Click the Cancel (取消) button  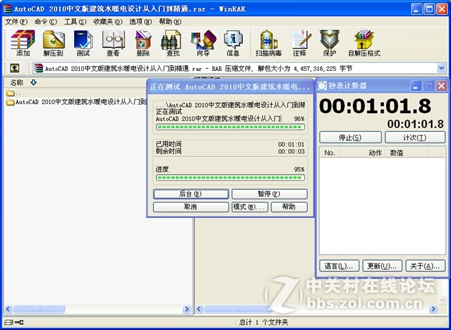pos(191,206)
